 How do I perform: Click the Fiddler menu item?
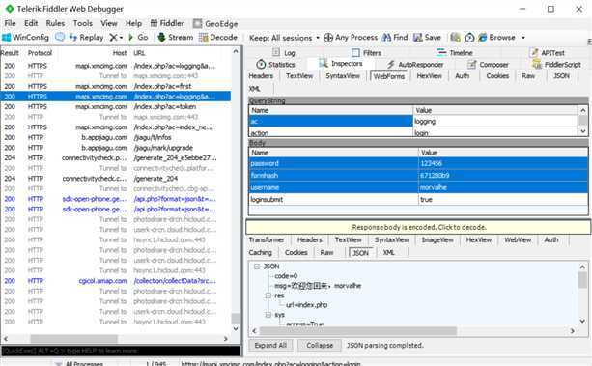tap(167, 23)
